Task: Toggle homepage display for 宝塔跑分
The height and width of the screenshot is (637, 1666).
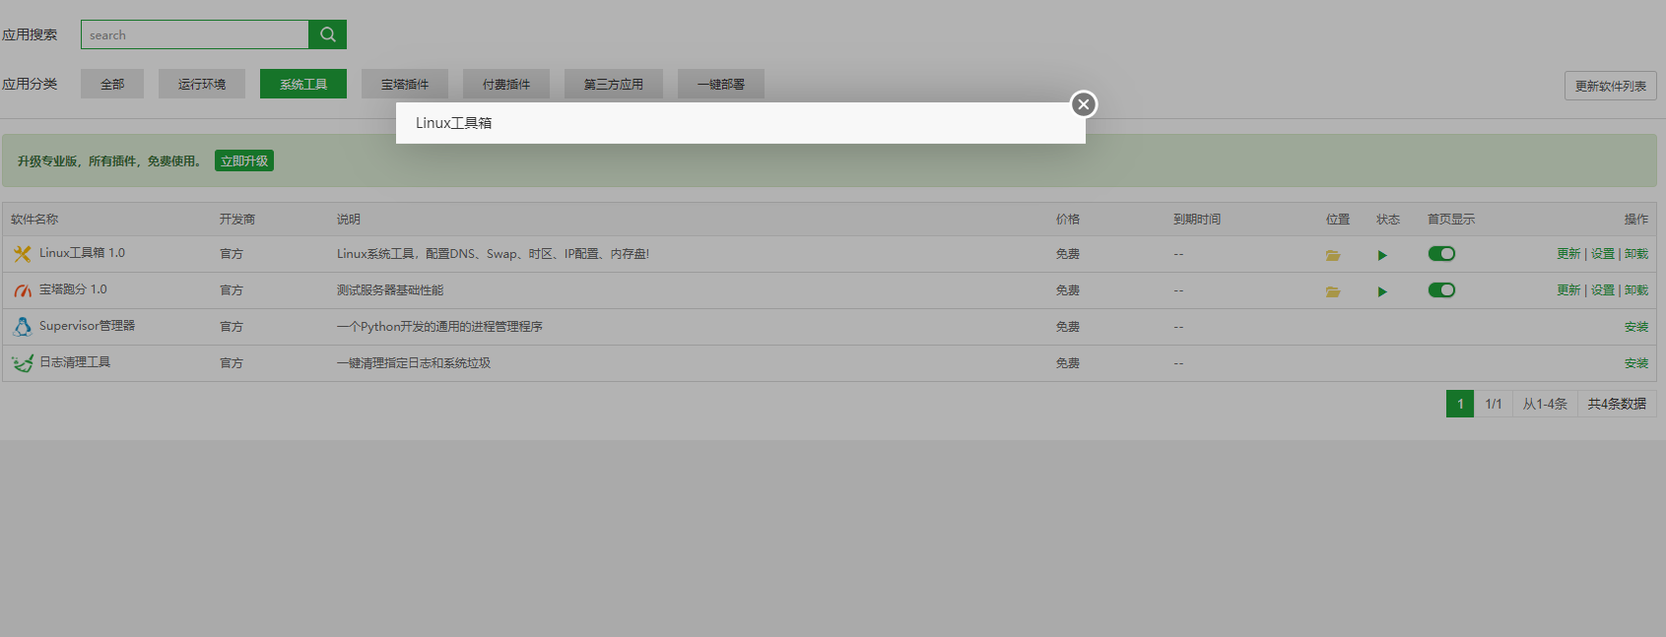Action: click(x=1441, y=290)
